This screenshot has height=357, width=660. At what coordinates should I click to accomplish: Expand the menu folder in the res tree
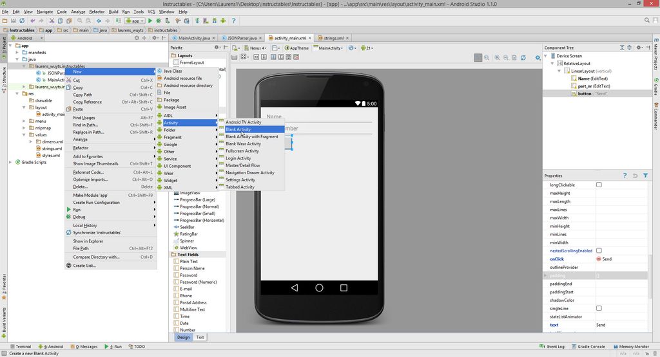tap(24, 121)
